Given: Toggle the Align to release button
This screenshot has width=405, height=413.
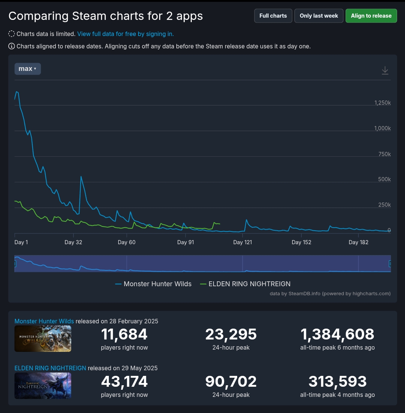Looking at the screenshot, I should [371, 16].
